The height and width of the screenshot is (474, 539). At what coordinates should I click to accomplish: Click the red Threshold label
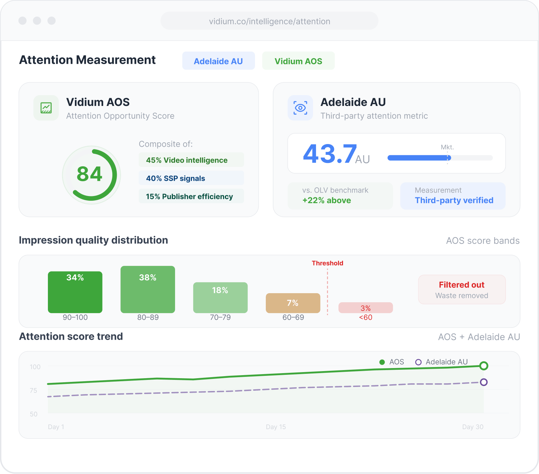click(328, 263)
